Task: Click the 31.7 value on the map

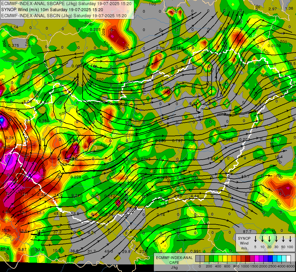Action: click(92, 251)
